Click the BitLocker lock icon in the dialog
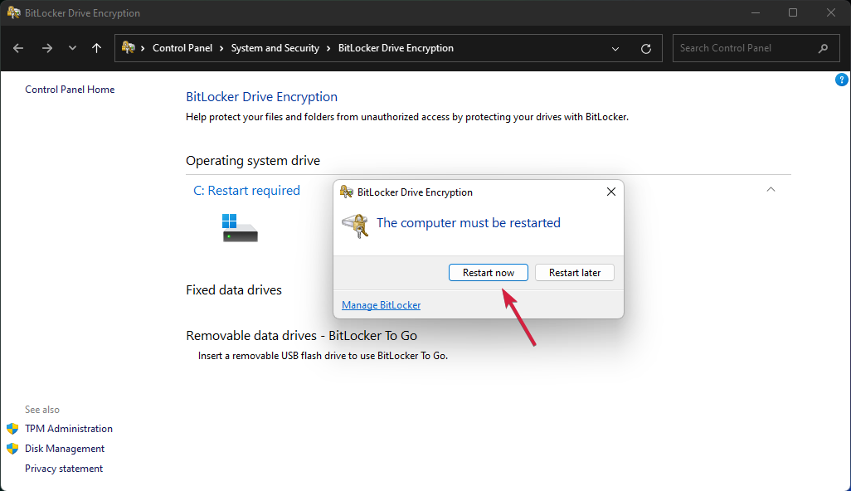The width and height of the screenshot is (851, 491). pyautogui.click(x=355, y=226)
